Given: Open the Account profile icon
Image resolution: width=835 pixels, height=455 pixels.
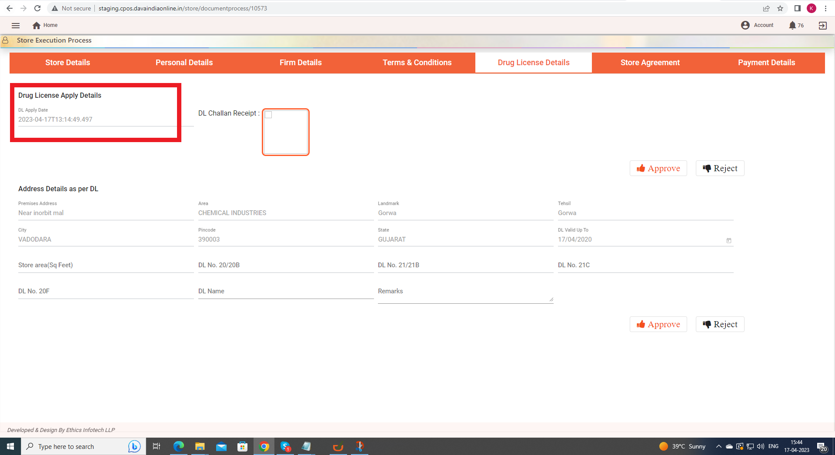Looking at the screenshot, I should pyautogui.click(x=745, y=25).
